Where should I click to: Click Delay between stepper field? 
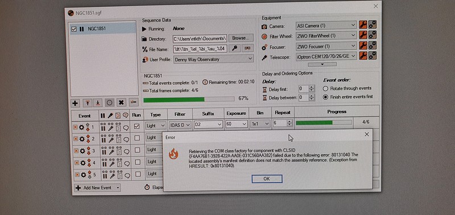point(307,97)
